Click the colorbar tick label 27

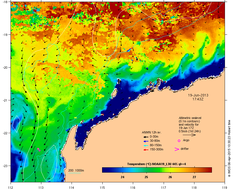pyautogui.click(x=194, y=177)
